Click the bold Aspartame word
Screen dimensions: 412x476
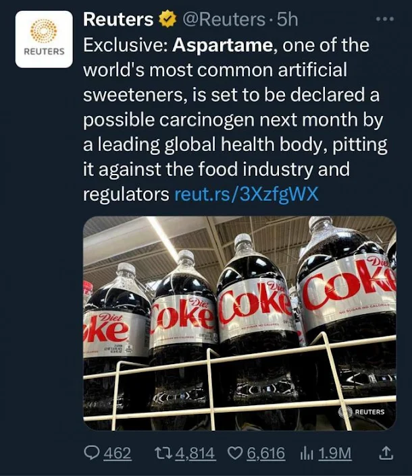click(x=223, y=46)
